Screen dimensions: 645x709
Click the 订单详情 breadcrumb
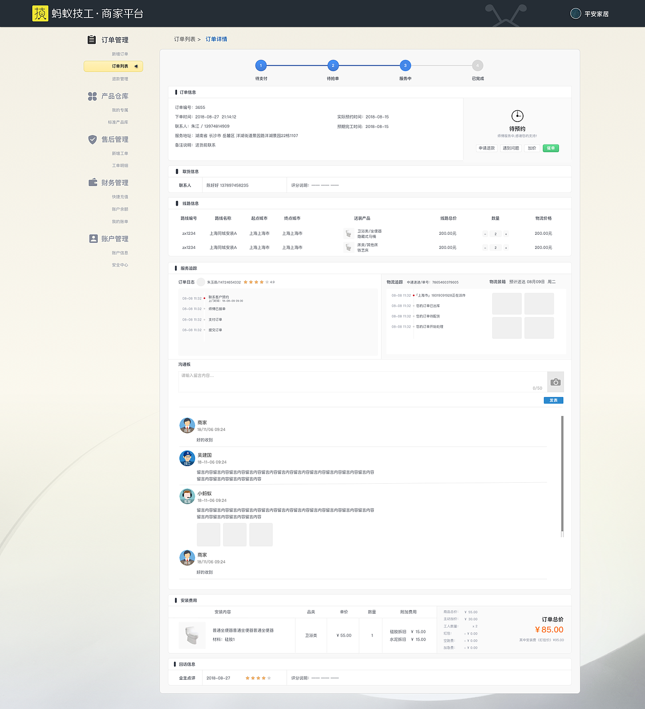(216, 39)
